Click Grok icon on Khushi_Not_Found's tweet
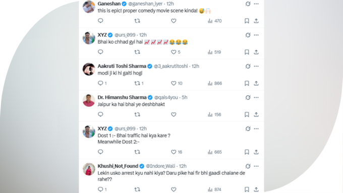The image size is (343, 193). pyautogui.click(x=248, y=166)
